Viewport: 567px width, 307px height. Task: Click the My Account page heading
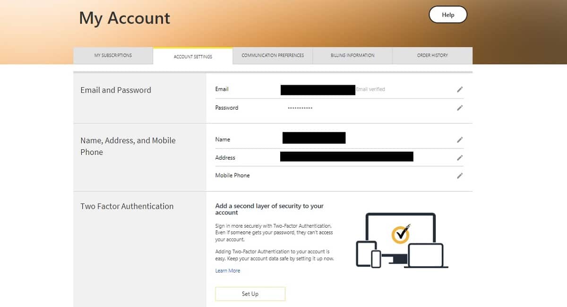point(125,18)
